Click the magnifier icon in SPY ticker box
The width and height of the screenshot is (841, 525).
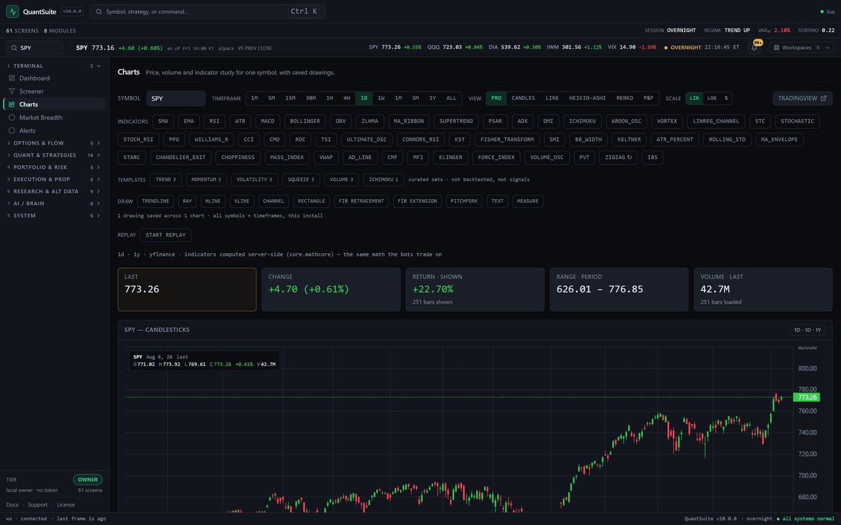[14, 48]
